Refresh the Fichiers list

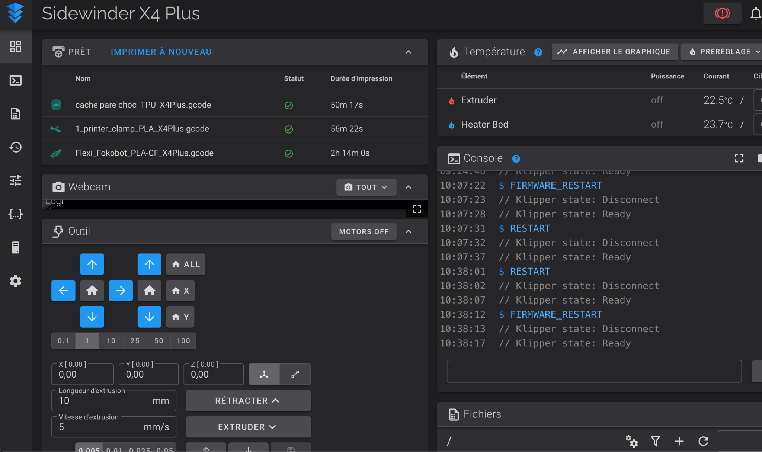pos(703,441)
